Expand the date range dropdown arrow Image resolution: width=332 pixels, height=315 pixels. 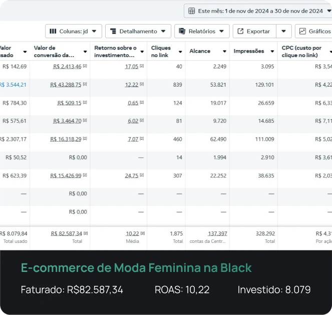(327, 11)
